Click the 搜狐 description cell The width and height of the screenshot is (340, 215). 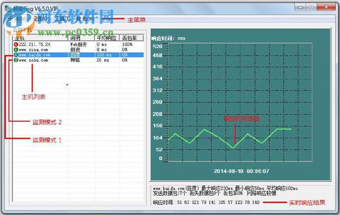pos(75,60)
